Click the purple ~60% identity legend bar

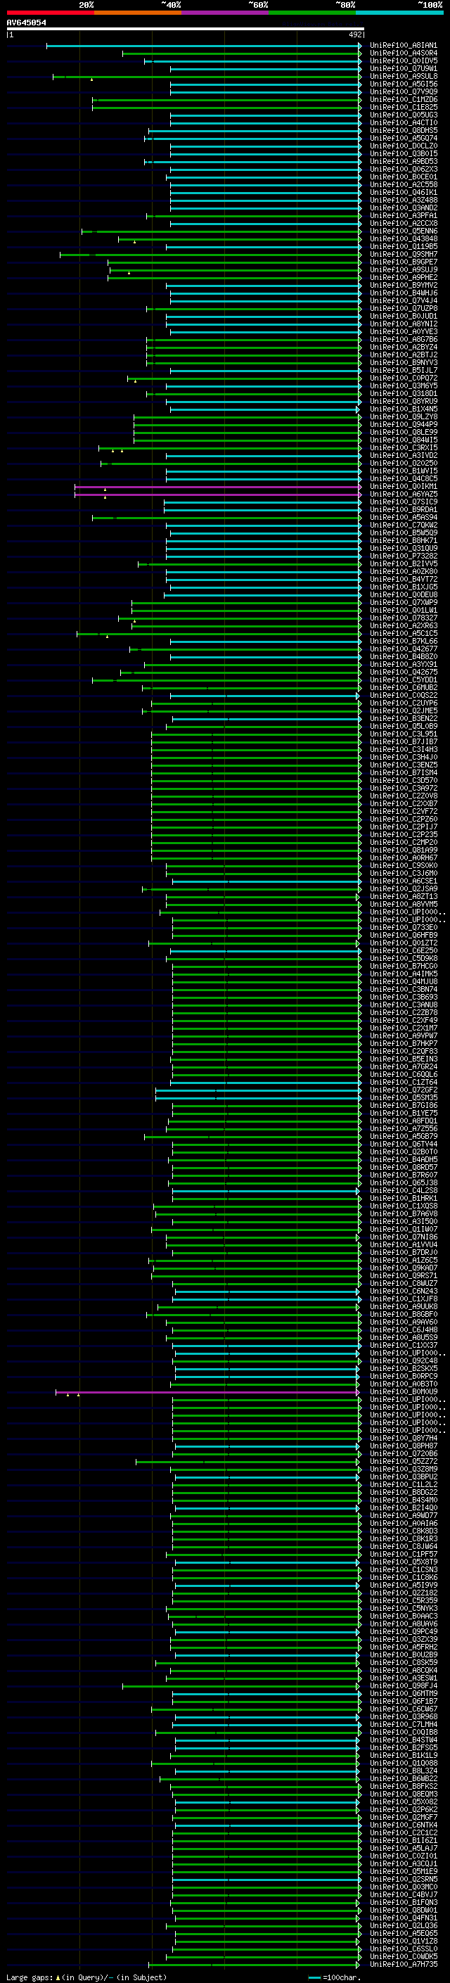point(226,13)
